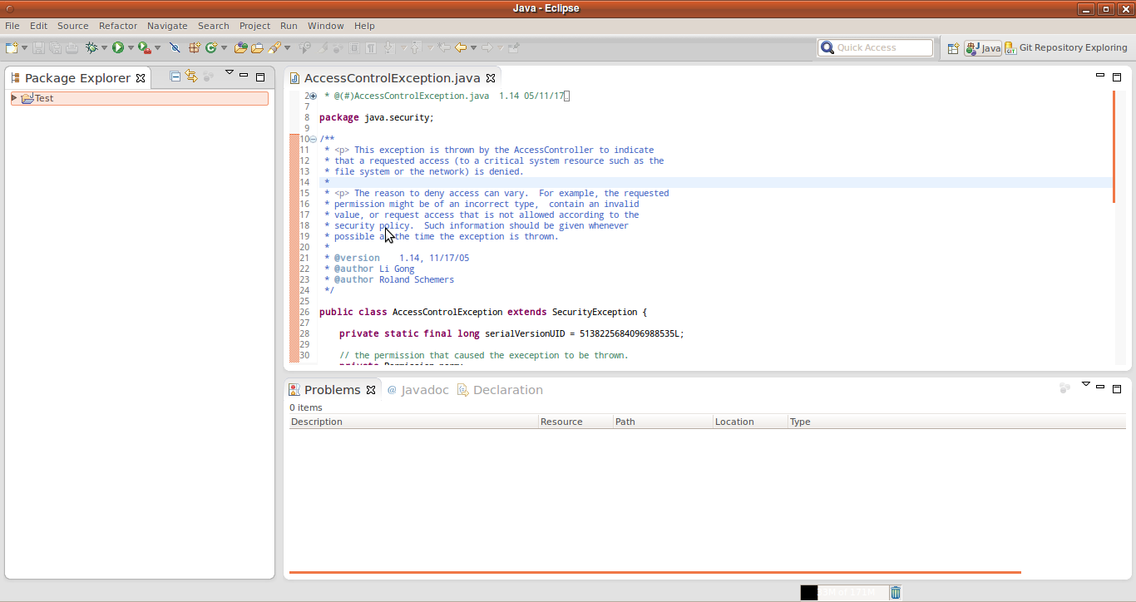Screen dimensions: 1136x602
Task: Toggle Block Selection Mode
Action: [354, 47]
